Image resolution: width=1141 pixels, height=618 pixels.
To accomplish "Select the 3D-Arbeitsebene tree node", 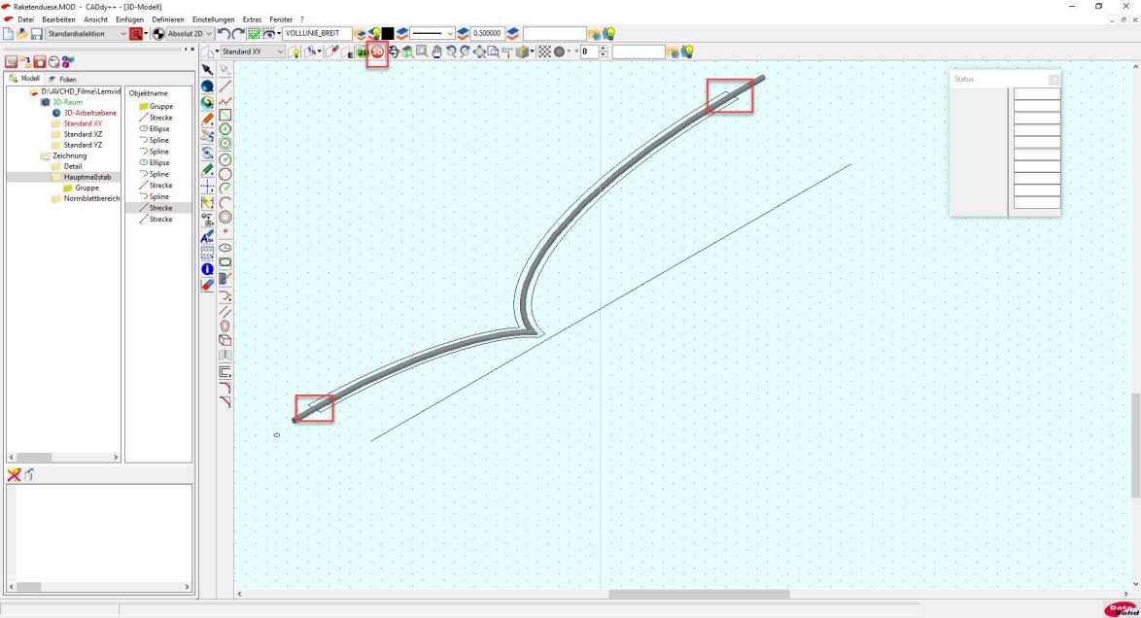I will (89, 113).
